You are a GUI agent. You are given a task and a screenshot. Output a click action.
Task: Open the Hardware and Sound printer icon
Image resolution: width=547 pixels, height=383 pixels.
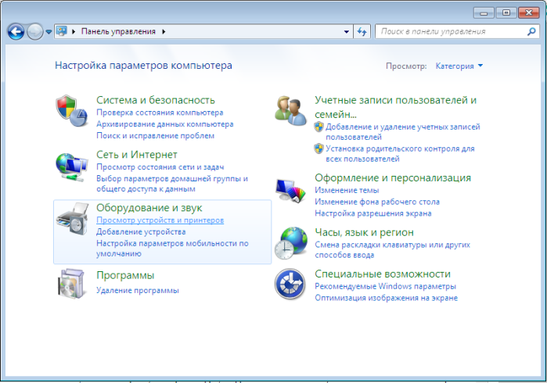point(73,219)
